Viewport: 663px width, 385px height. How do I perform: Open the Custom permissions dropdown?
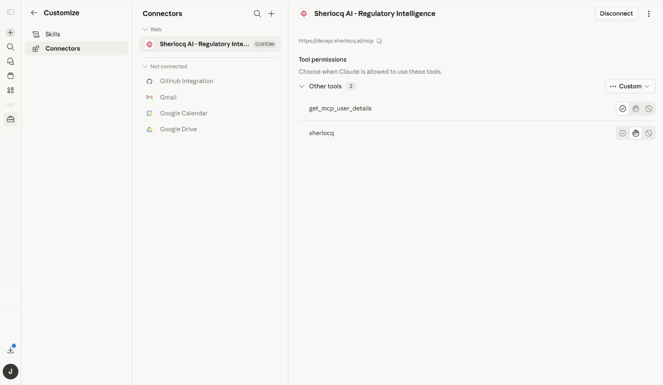point(630,86)
